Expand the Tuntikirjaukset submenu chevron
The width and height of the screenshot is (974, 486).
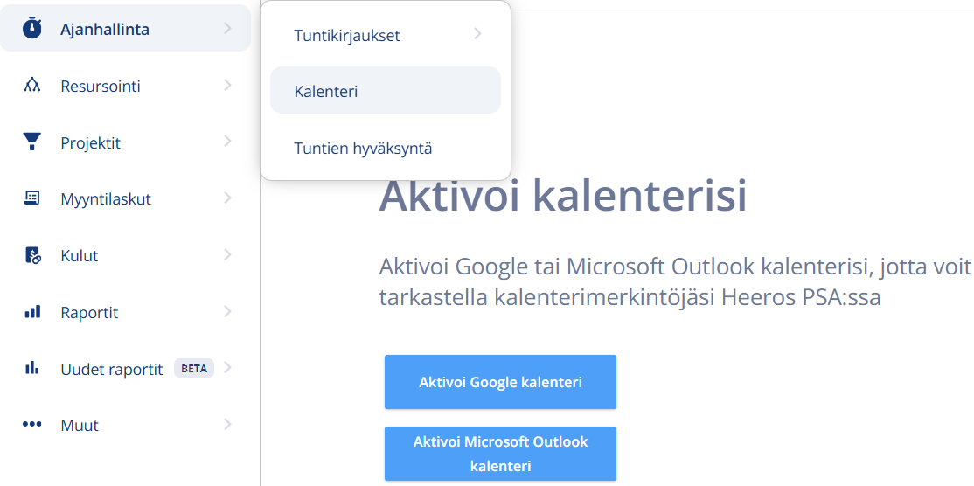477,34
